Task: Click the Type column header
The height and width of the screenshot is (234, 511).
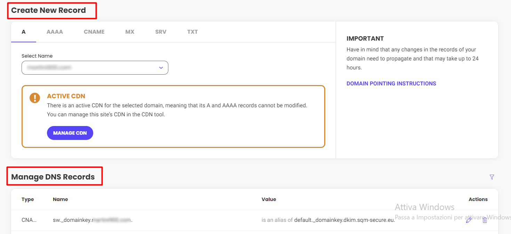Action: pyautogui.click(x=28, y=199)
